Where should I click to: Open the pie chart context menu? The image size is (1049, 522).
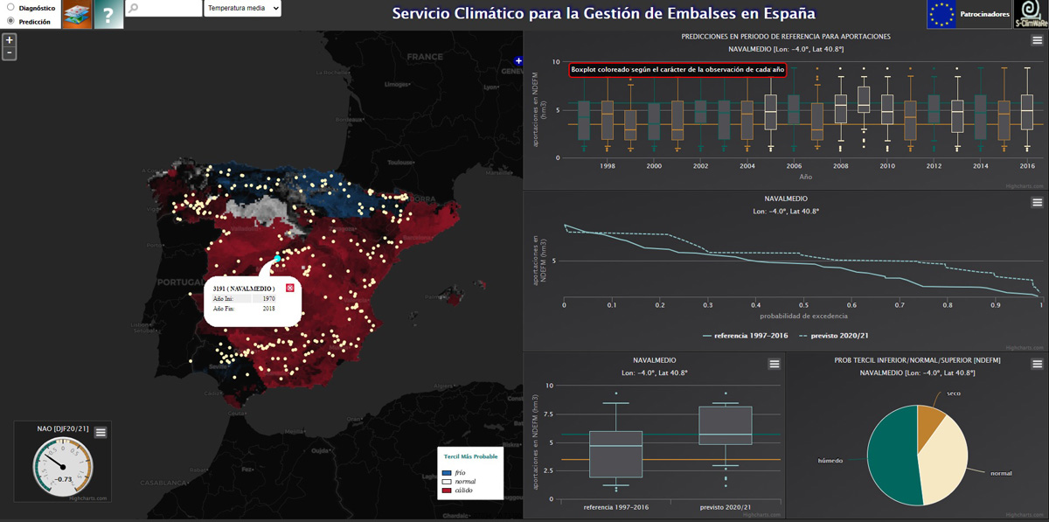[1037, 364]
